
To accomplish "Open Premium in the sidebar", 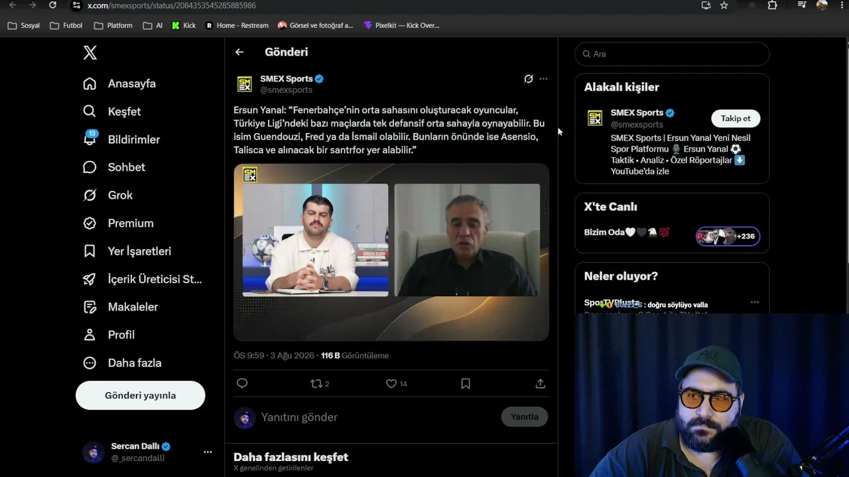I will pyautogui.click(x=118, y=223).
